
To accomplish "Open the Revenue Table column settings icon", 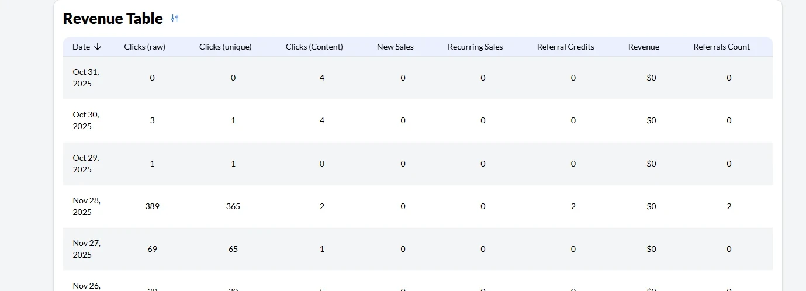I will click(175, 19).
